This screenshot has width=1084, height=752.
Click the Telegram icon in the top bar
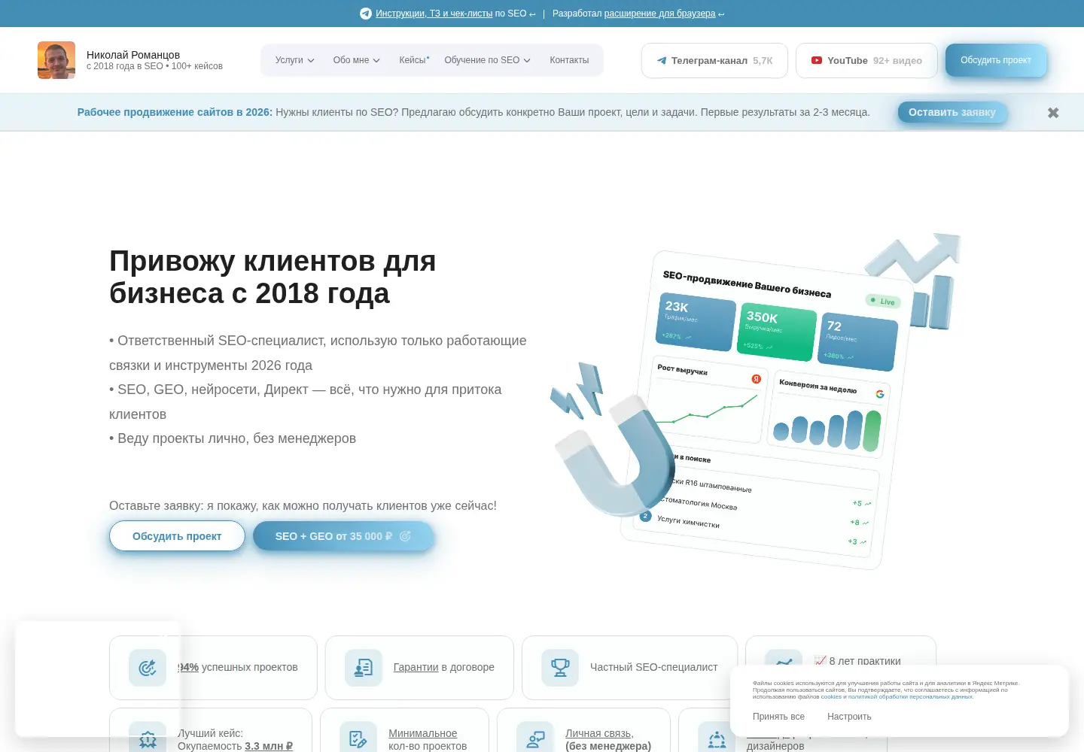click(366, 14)
